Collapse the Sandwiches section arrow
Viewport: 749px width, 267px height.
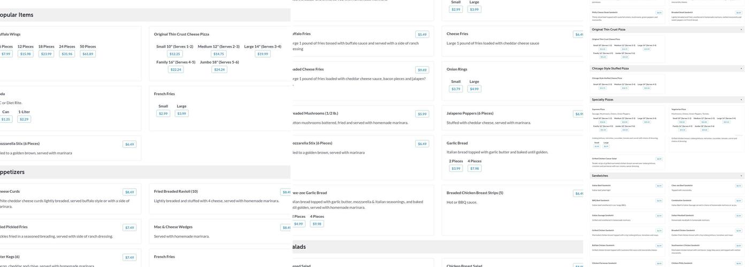(741, 176)
